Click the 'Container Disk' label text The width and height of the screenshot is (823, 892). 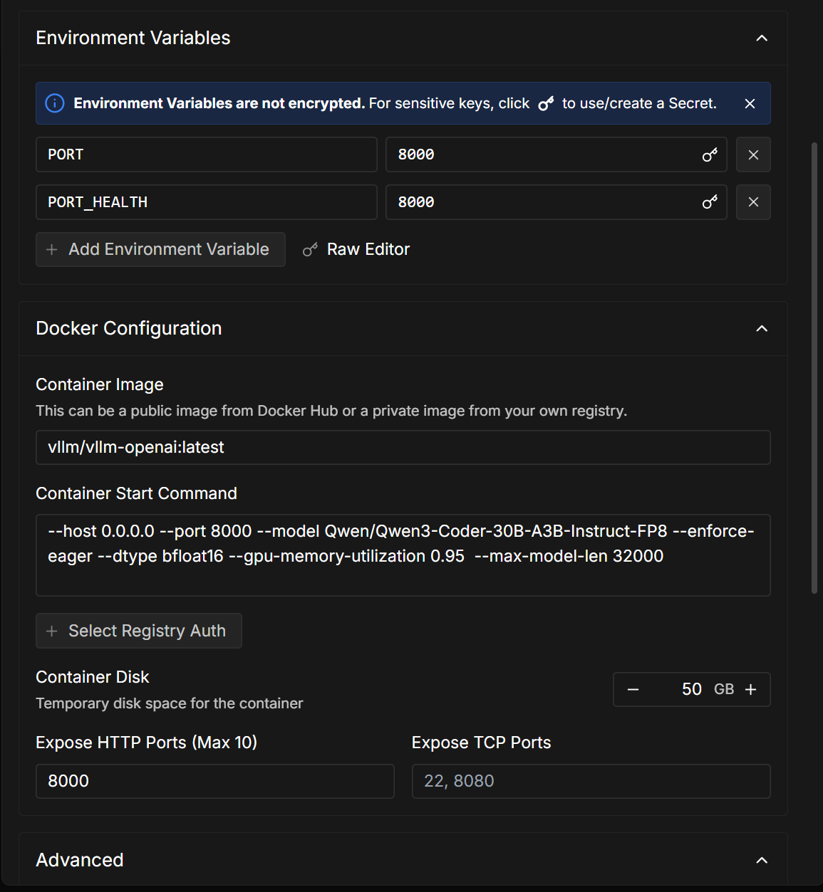point(93,677)
